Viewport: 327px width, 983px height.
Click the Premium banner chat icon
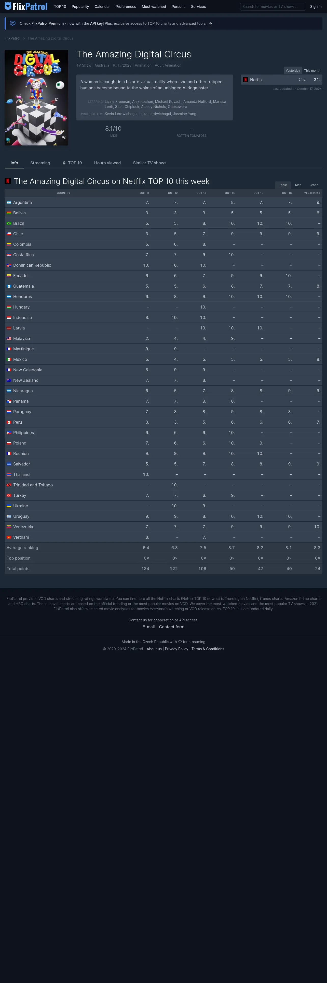click(12, 23)
